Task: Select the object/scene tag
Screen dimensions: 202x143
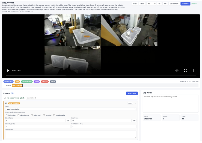Action: [x=27, y=81]
